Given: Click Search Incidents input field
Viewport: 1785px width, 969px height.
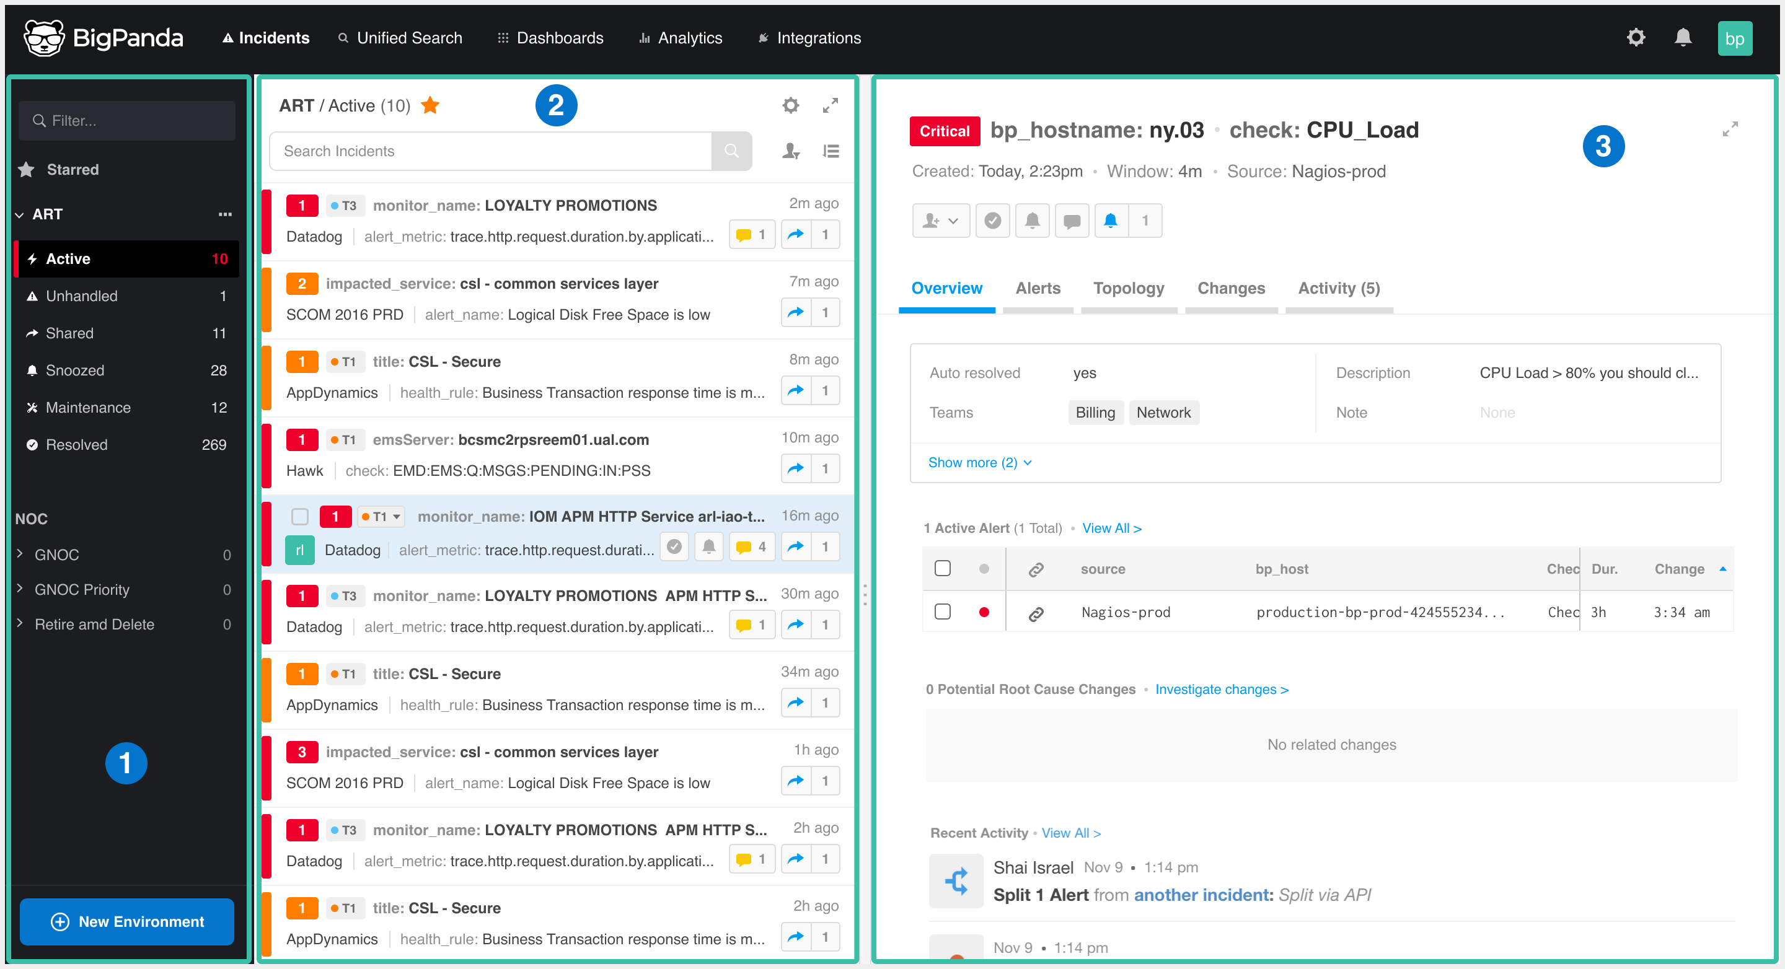Looking at the screenshot, I should pos(495,151).
